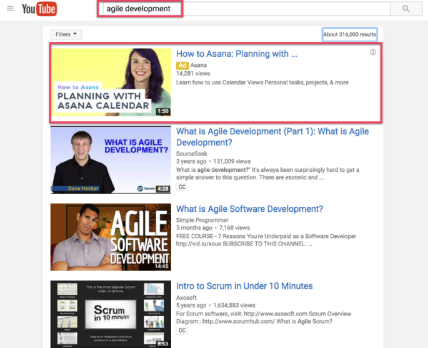Viewport: 428px width, 348px height.
Task: Click 'FREE COURSE - 7 Reasons' description
Action: (266, 240)
